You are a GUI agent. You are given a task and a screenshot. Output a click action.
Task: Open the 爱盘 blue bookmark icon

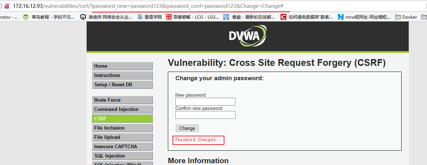(226, 17)
